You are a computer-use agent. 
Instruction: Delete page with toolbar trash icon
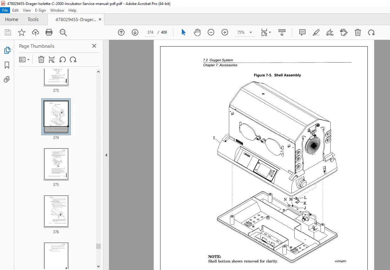[x=358, y=32]
